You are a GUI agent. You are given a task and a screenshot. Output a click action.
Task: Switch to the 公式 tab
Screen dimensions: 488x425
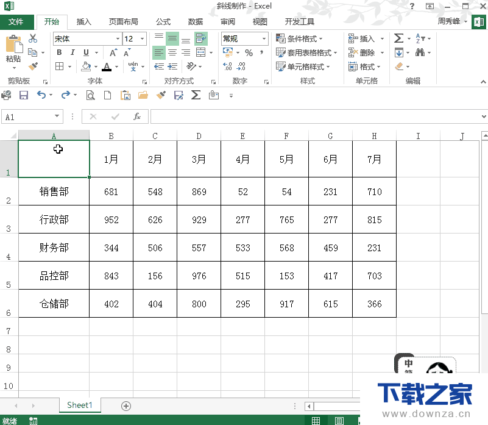click(163, 22)
